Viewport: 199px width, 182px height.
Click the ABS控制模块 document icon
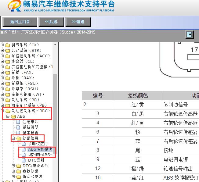pos(24,149)
